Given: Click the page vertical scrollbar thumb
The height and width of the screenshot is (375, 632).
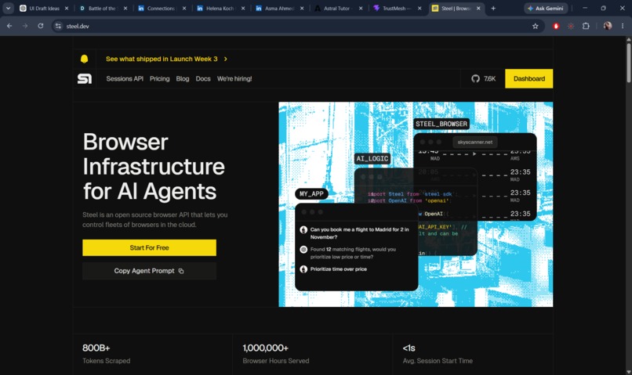Looking at the screenshot, I should [x=628, y=63].
